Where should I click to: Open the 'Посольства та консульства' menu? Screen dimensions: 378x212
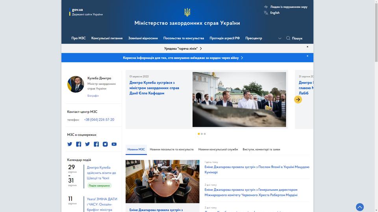click(x=184, y=38)
